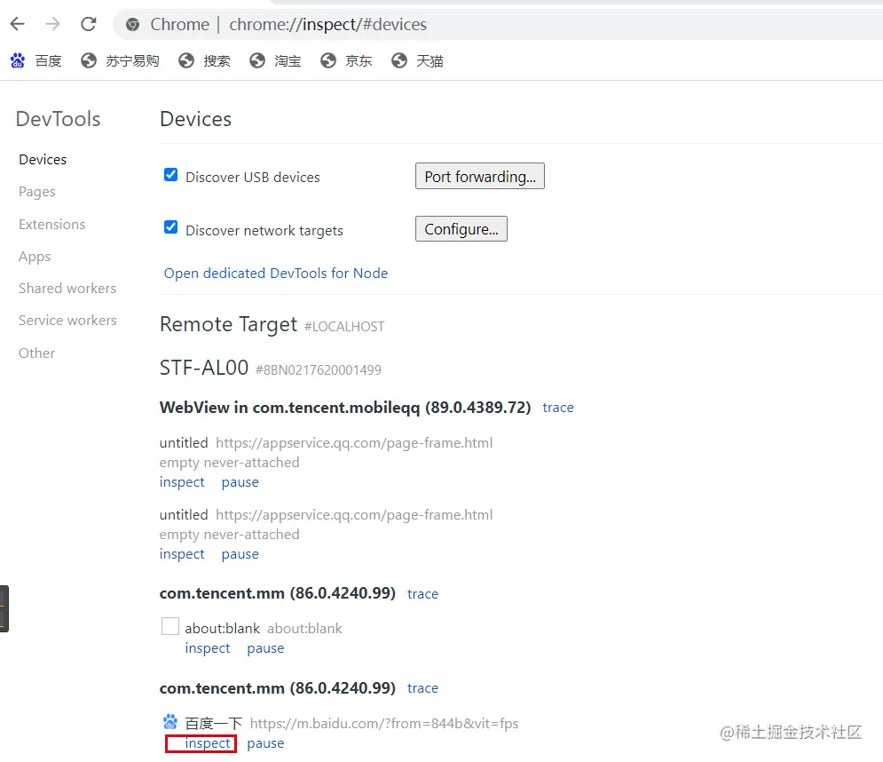
Task: Open the 苏宁易购 bookmark
Action: click(120, 60)
